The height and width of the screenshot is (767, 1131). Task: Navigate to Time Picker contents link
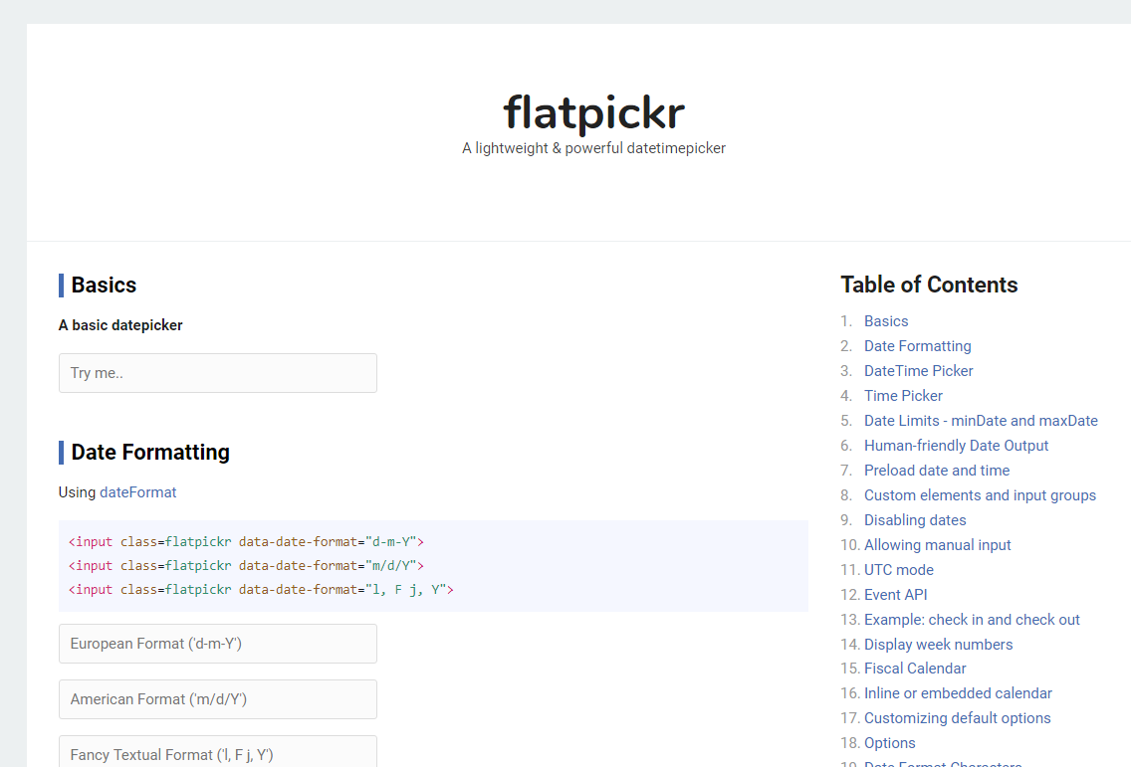click(903, 396)
